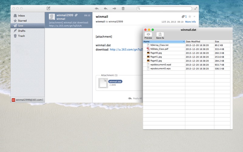Click the Reply All toolbar arrow icon
The width and height of the screenshot is (243, 152).
(x=97, y=9)
